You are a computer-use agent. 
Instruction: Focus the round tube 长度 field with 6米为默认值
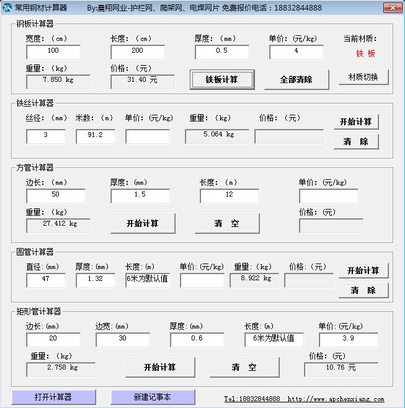[x=148, y=280]
